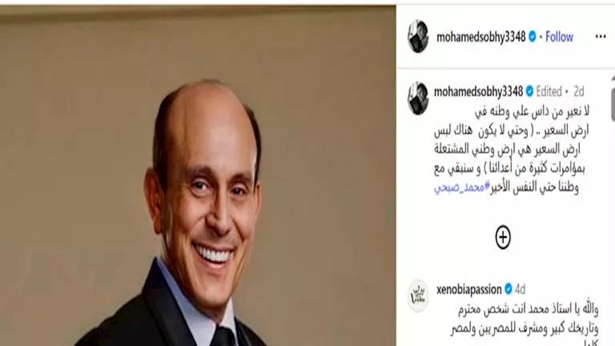This screenshot has height=346, width=615.
Task: Open mohamedsobhy3348 profile picture in post header
Action: pos(418,37)
